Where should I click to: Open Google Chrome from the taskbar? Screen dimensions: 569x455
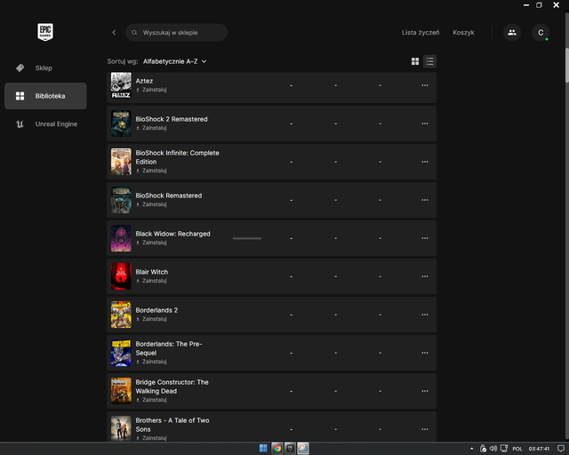[x=277, y=449]
